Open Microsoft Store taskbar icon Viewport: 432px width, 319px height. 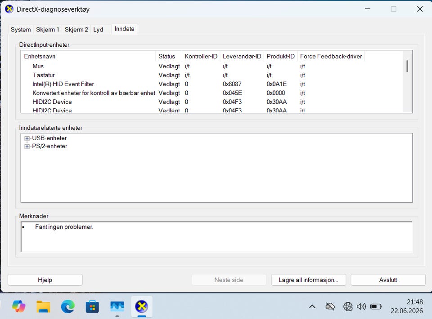[92, 306]
